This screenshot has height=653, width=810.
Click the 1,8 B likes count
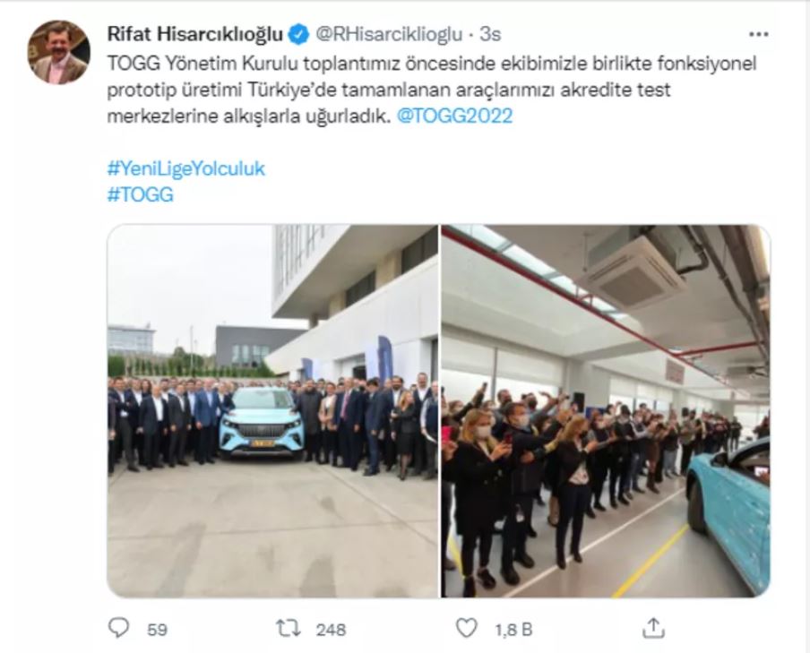click(x=513, y=630)
